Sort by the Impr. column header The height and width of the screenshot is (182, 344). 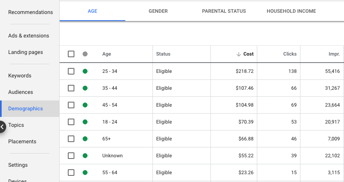click(x=334, y=54)
